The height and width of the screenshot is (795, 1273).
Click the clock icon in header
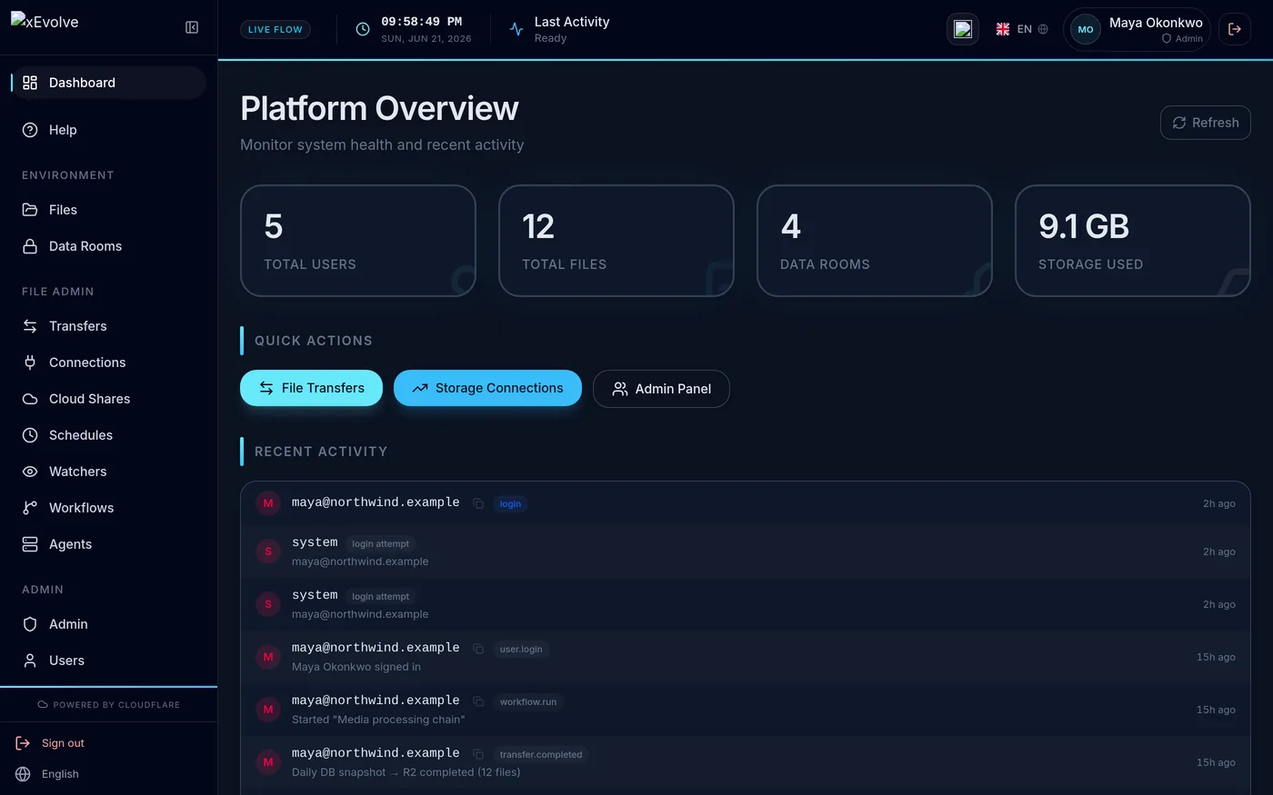(363, 29)
